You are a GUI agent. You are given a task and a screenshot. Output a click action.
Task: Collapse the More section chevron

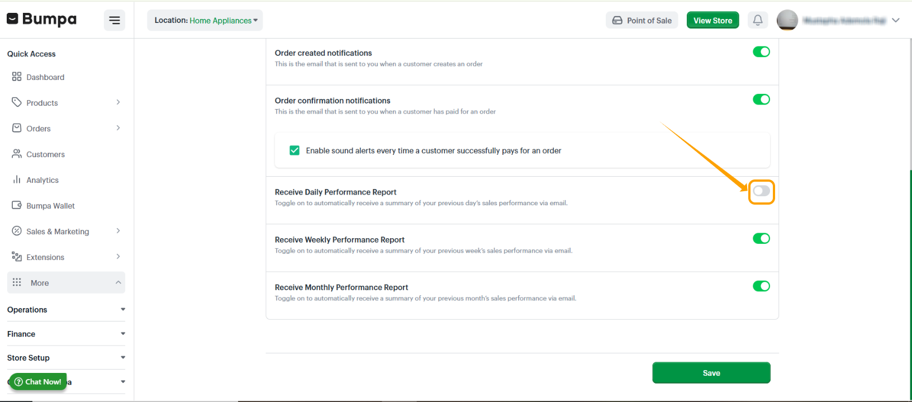118,282
